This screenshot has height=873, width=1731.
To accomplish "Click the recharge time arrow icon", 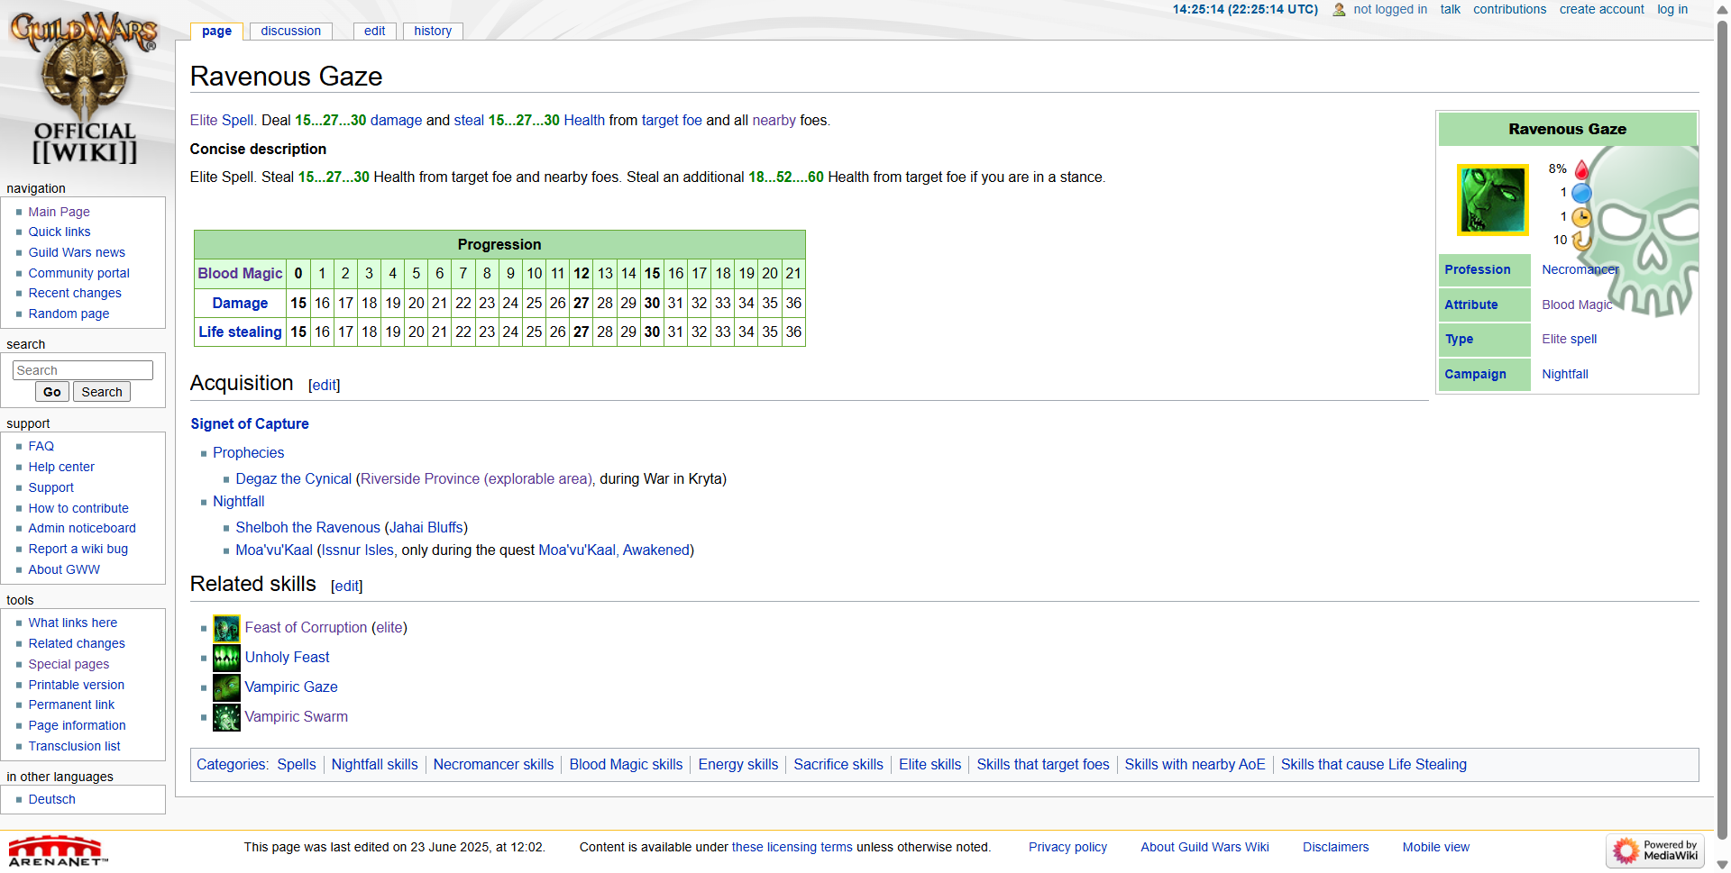I will pos(1581,241).
